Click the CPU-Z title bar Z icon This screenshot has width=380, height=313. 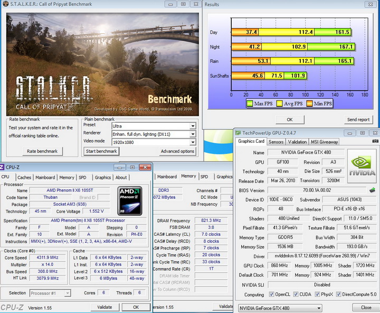point(2,167)
